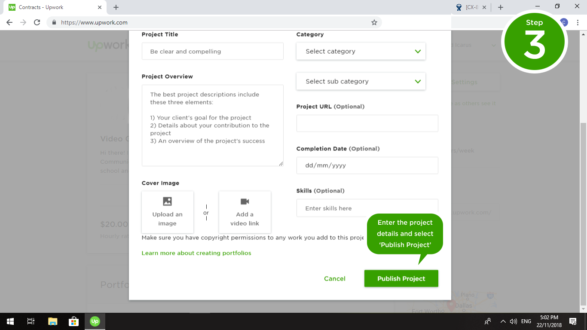Click the Upload an image icon

[x=167, y=202]
